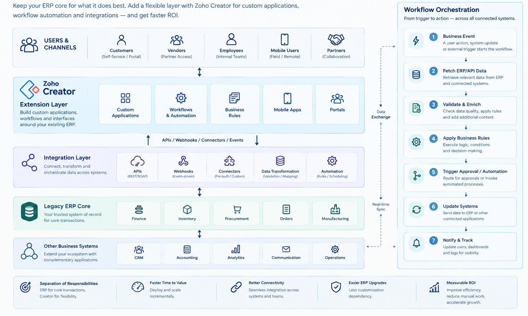
Task: Select the Business Rules document icon
Action: (x=234, y=98)
